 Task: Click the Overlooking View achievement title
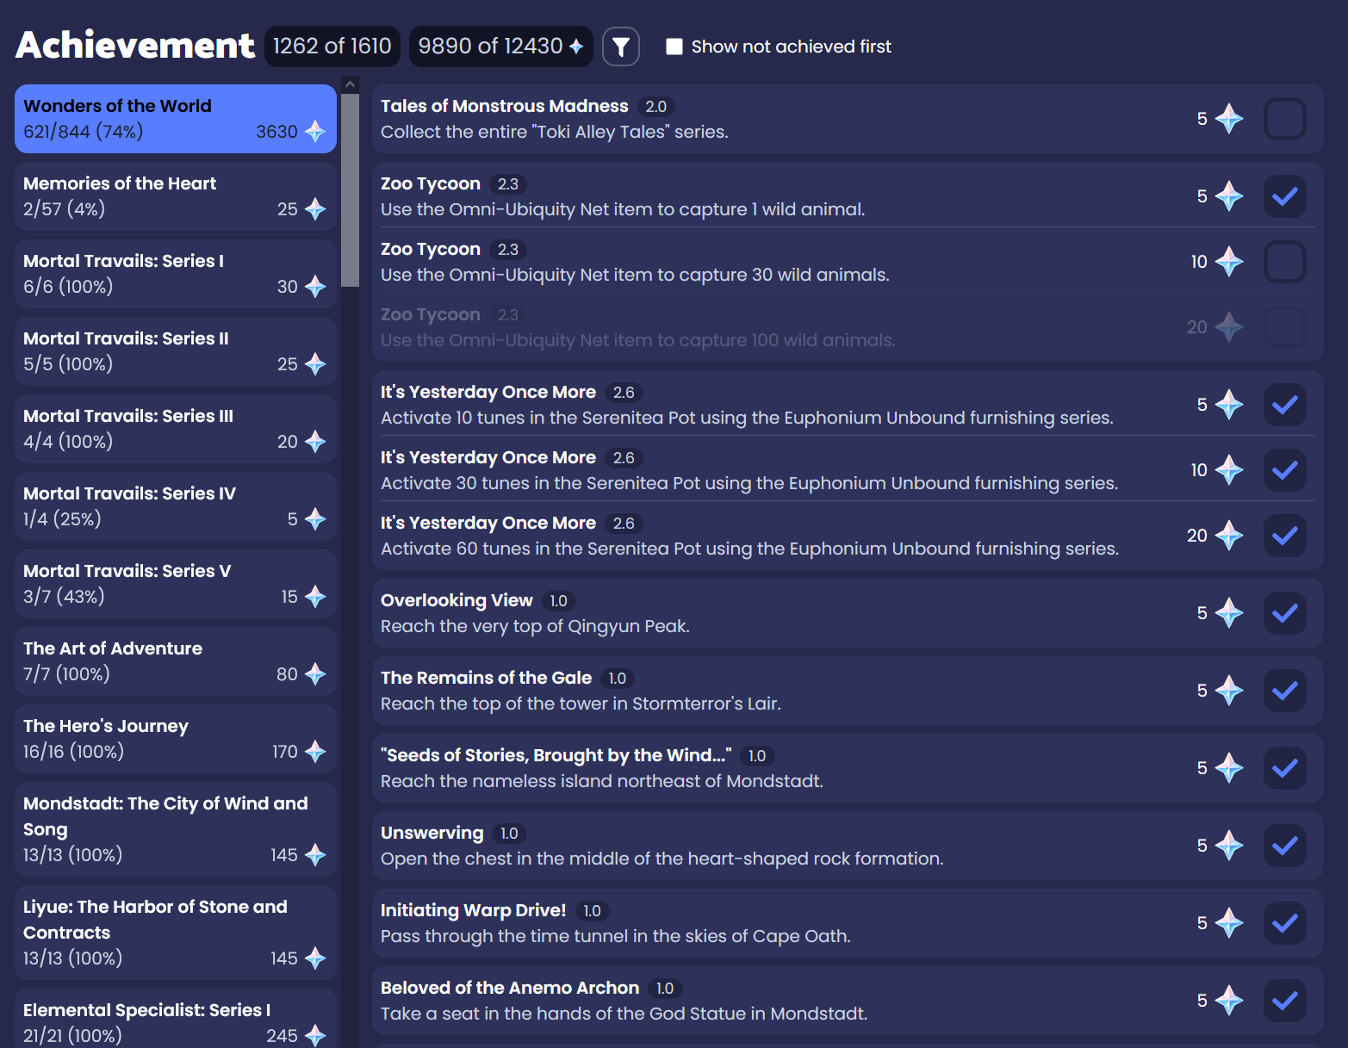tap(457, 600)
